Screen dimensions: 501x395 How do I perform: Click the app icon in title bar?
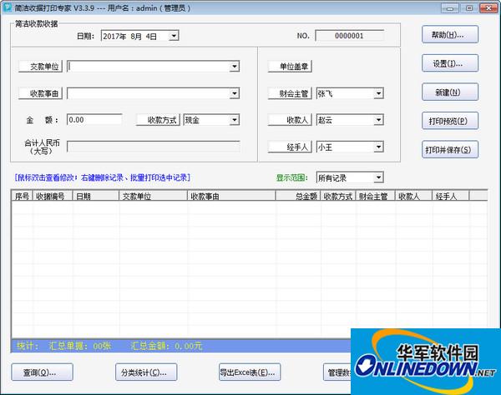pos(8,7)
